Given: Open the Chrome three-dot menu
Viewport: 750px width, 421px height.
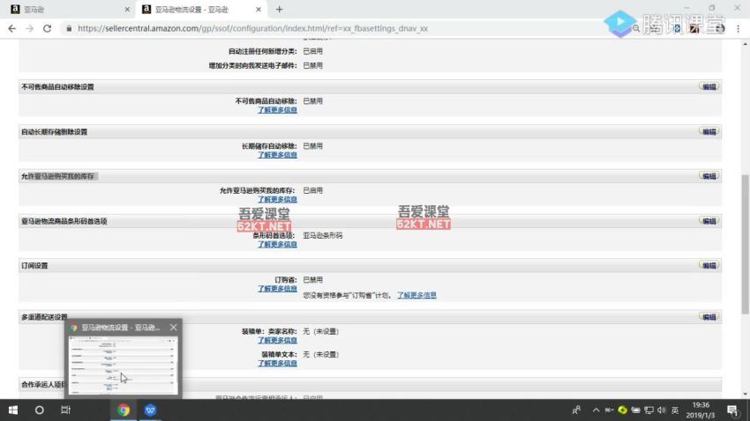Looking at the screenshot, I should pos(738,29).
